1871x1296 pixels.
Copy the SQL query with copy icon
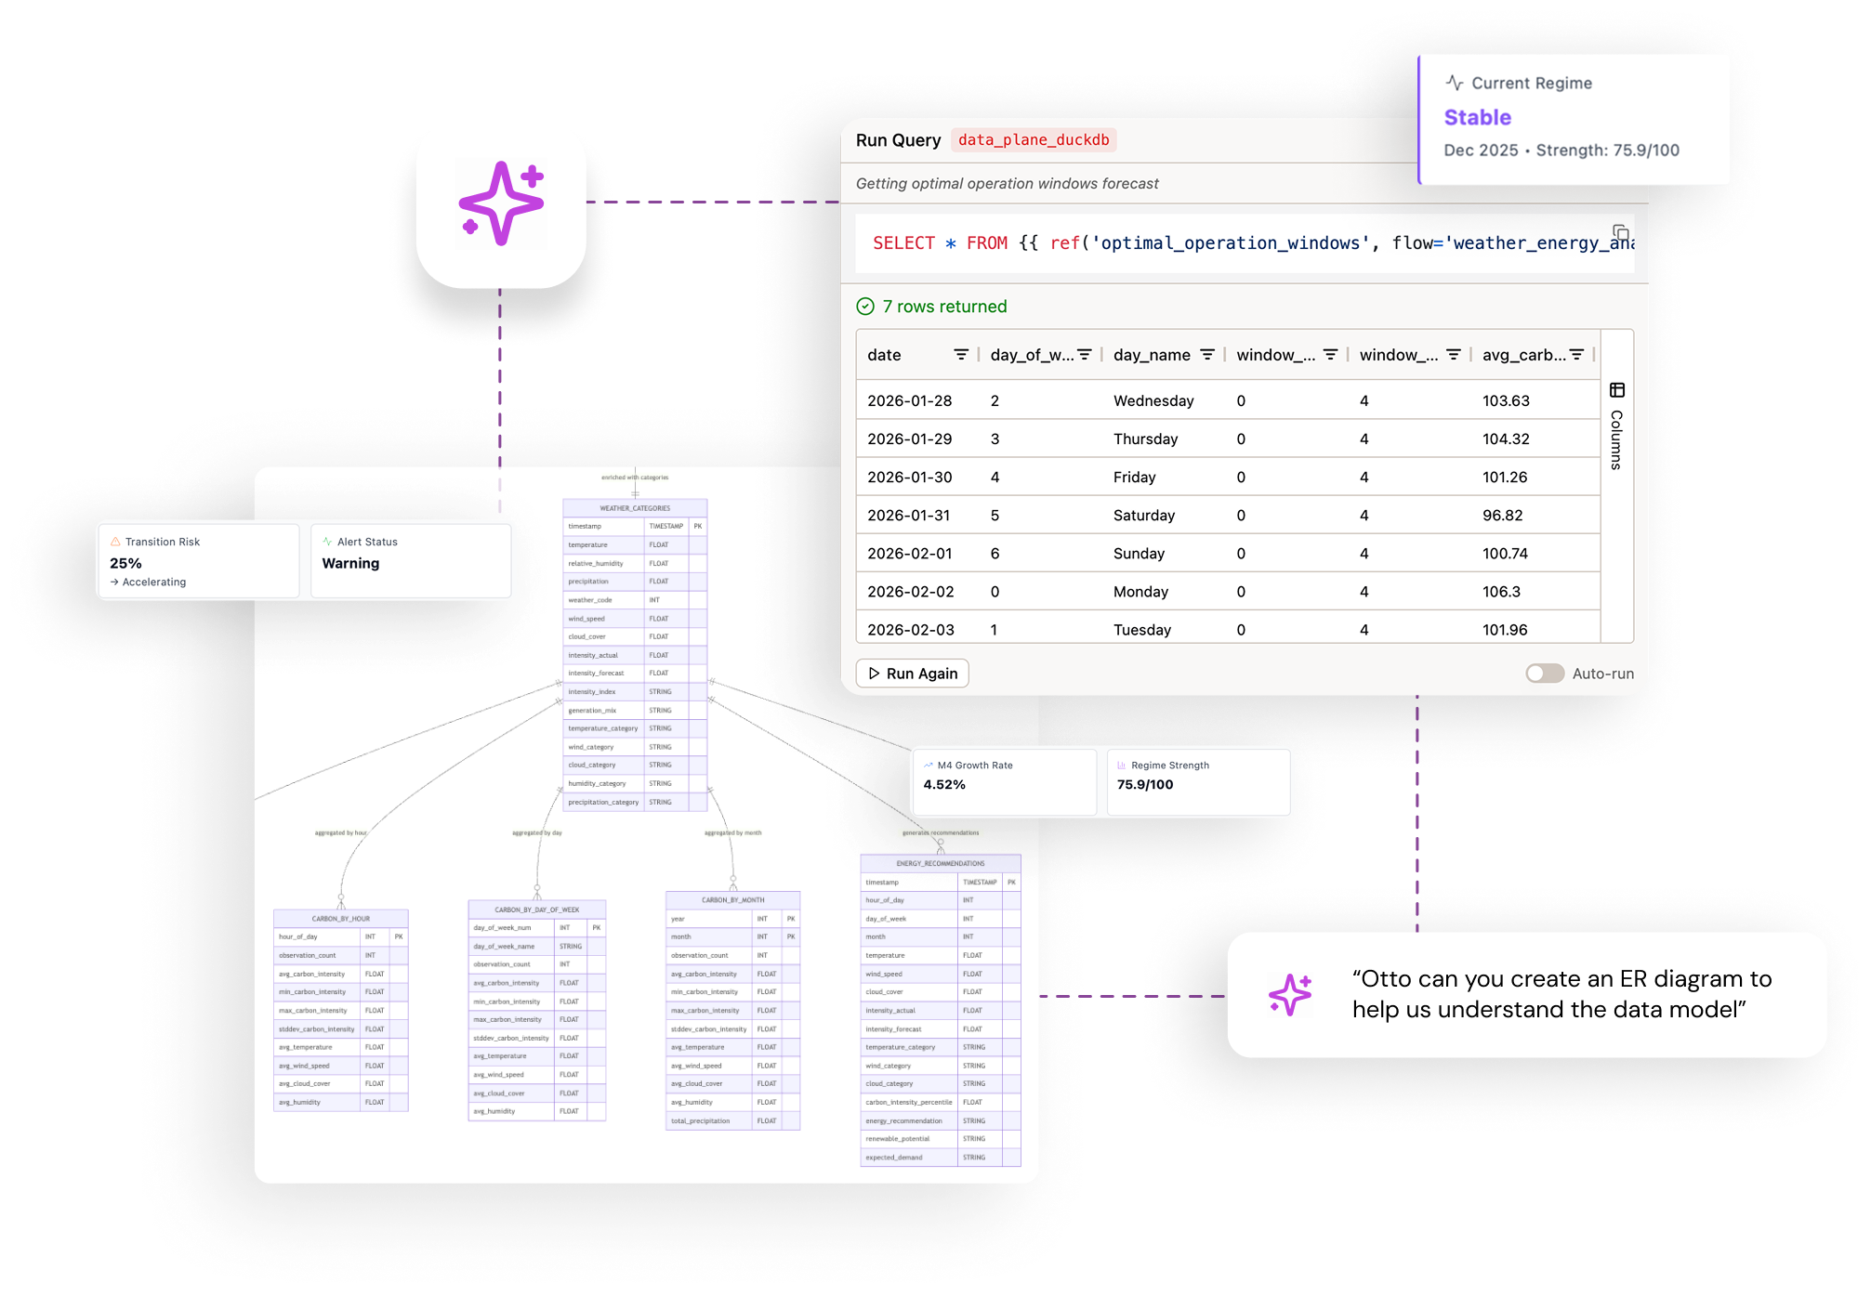coord(1620,232)
